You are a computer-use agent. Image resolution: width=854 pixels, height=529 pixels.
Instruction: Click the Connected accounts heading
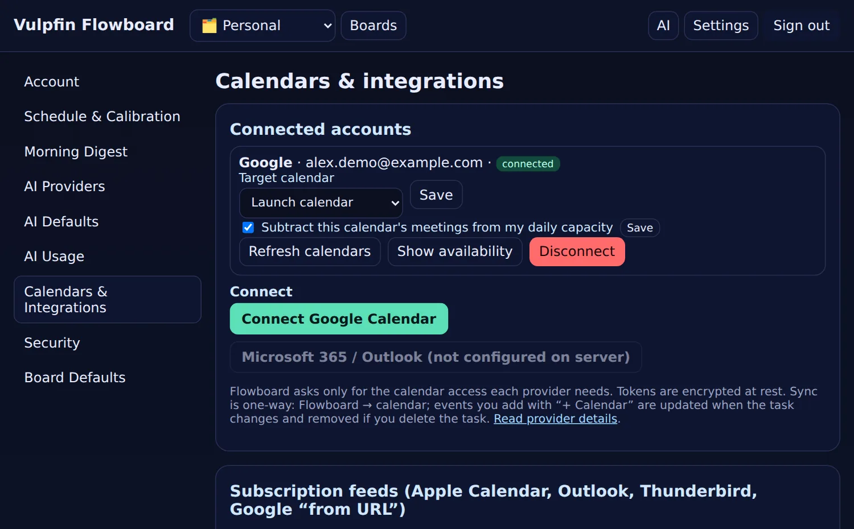click(321, 130)
